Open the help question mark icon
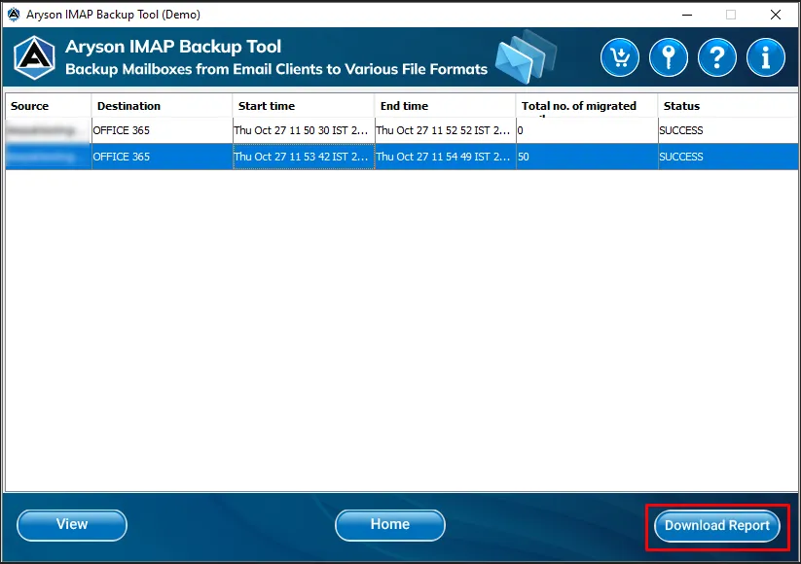 pyautogui.click(x=716, y=57)
